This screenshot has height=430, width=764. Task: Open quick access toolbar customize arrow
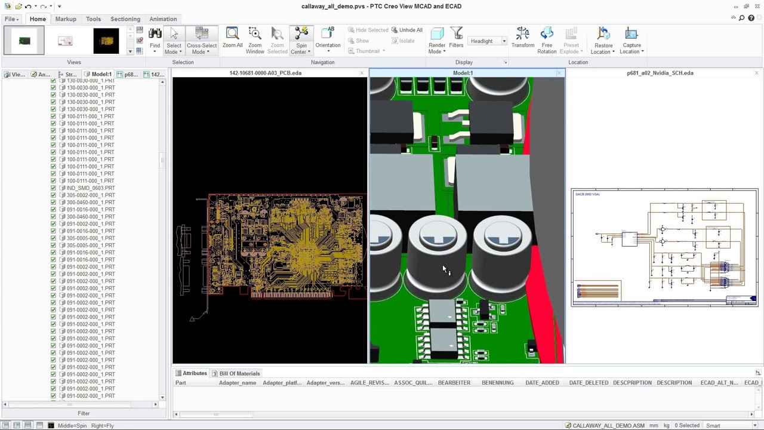(59, 6)
